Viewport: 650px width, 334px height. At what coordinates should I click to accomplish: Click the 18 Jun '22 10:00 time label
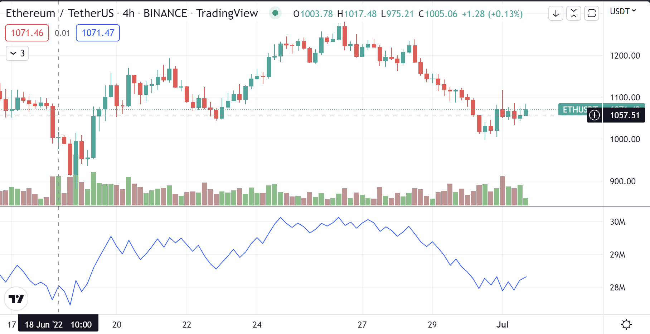[58, 324]
